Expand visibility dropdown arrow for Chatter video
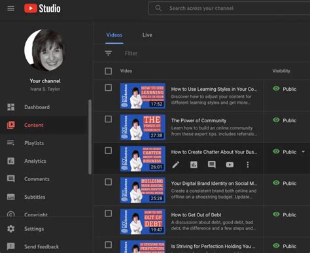The width and height of the screenshot is (310, 253). pyautogui.click(x=303, y=152)
